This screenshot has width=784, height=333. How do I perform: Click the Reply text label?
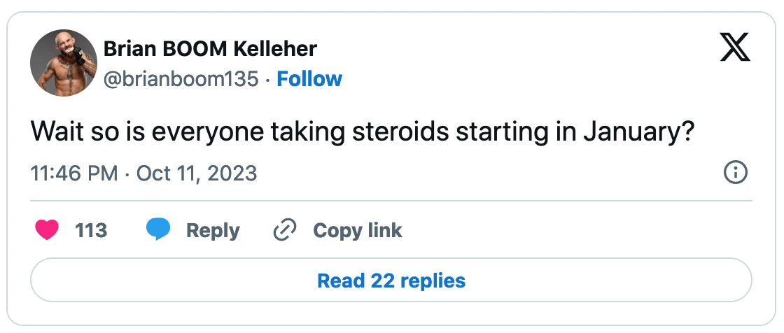[x=213, y=230]
